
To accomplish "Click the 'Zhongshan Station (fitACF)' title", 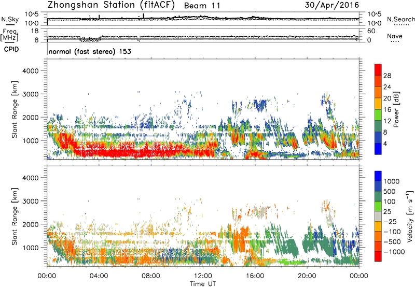I will point(111,5).
